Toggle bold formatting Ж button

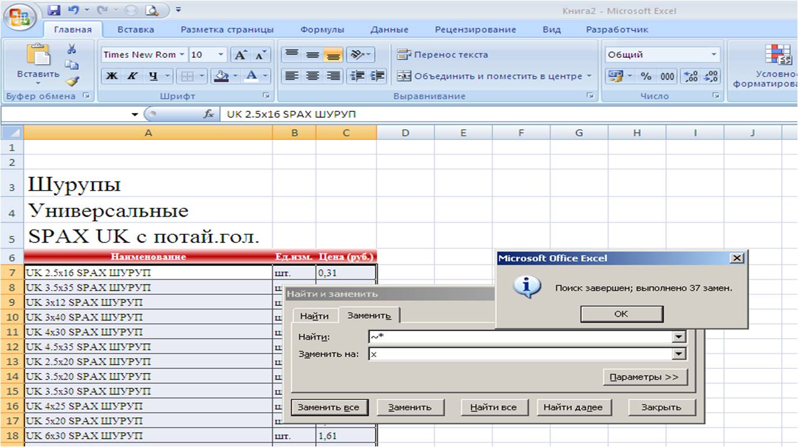tap(113, 76)
